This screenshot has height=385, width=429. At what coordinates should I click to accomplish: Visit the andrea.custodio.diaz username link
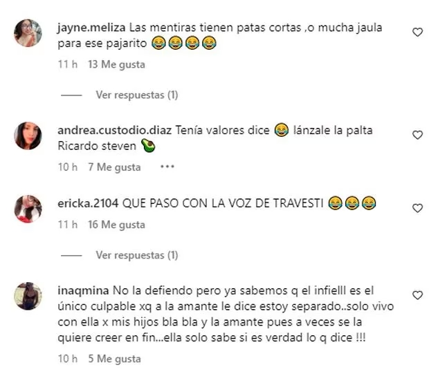tap(115, 131)
